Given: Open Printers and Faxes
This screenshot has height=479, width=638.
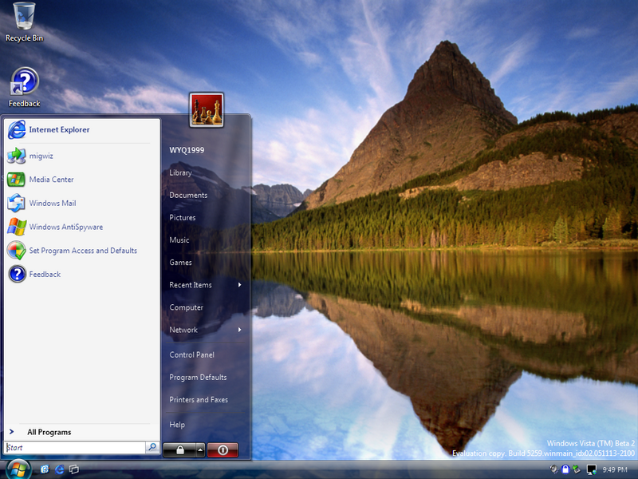Looking at the screenshot, I should point(199,400).
